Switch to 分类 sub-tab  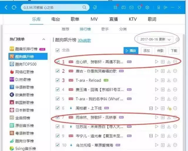pos(123,29)
